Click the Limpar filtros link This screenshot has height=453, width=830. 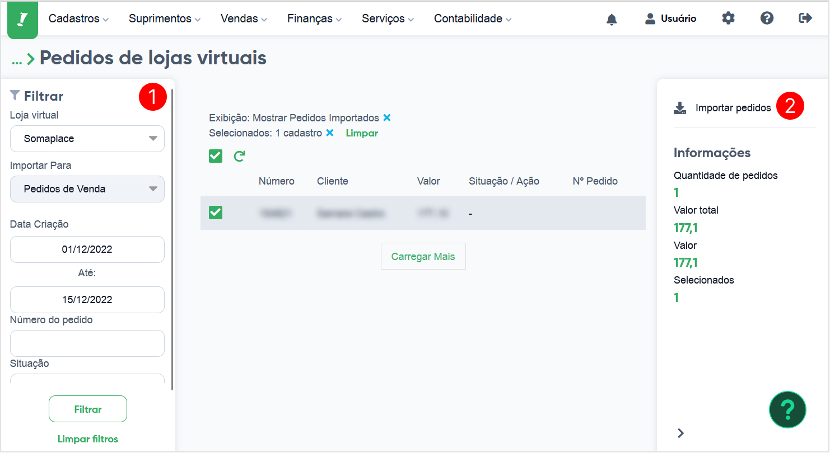click(x=88, y=439)
